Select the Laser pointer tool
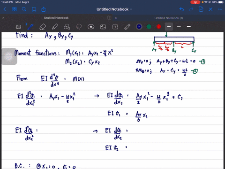225x169 pixels. [127, 27]
